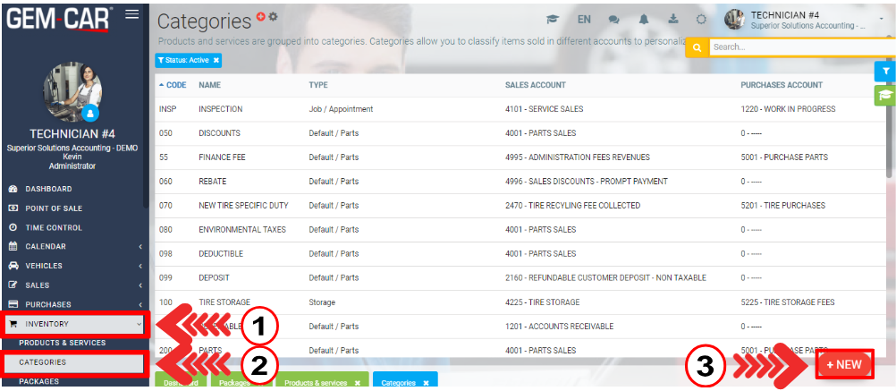Open the chat messages icon in header
The width and height of the screenshot is (896, 391).
pos(613,20)
